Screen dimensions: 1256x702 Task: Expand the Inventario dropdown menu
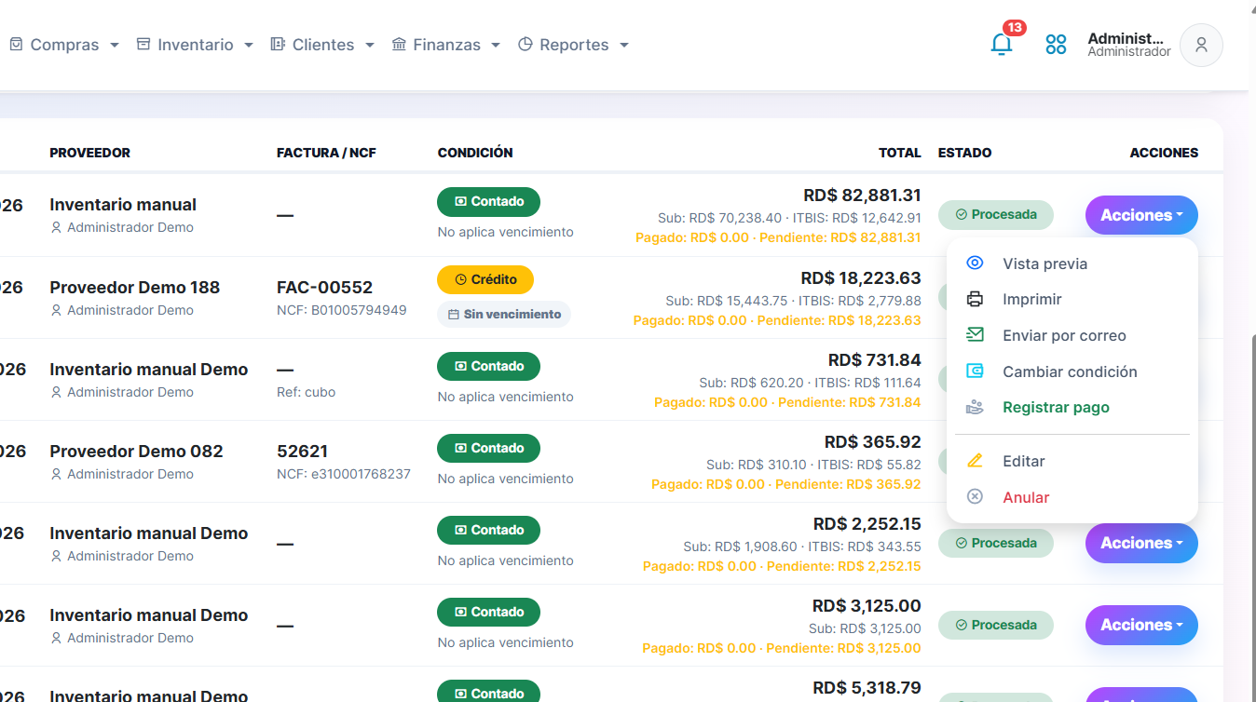coord(195,45)
